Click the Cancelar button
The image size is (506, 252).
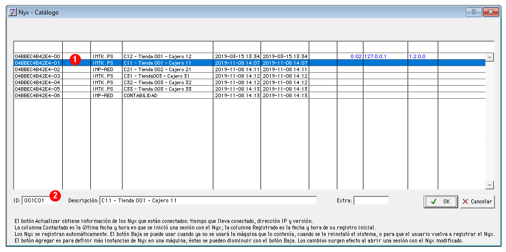coord(477,201)
